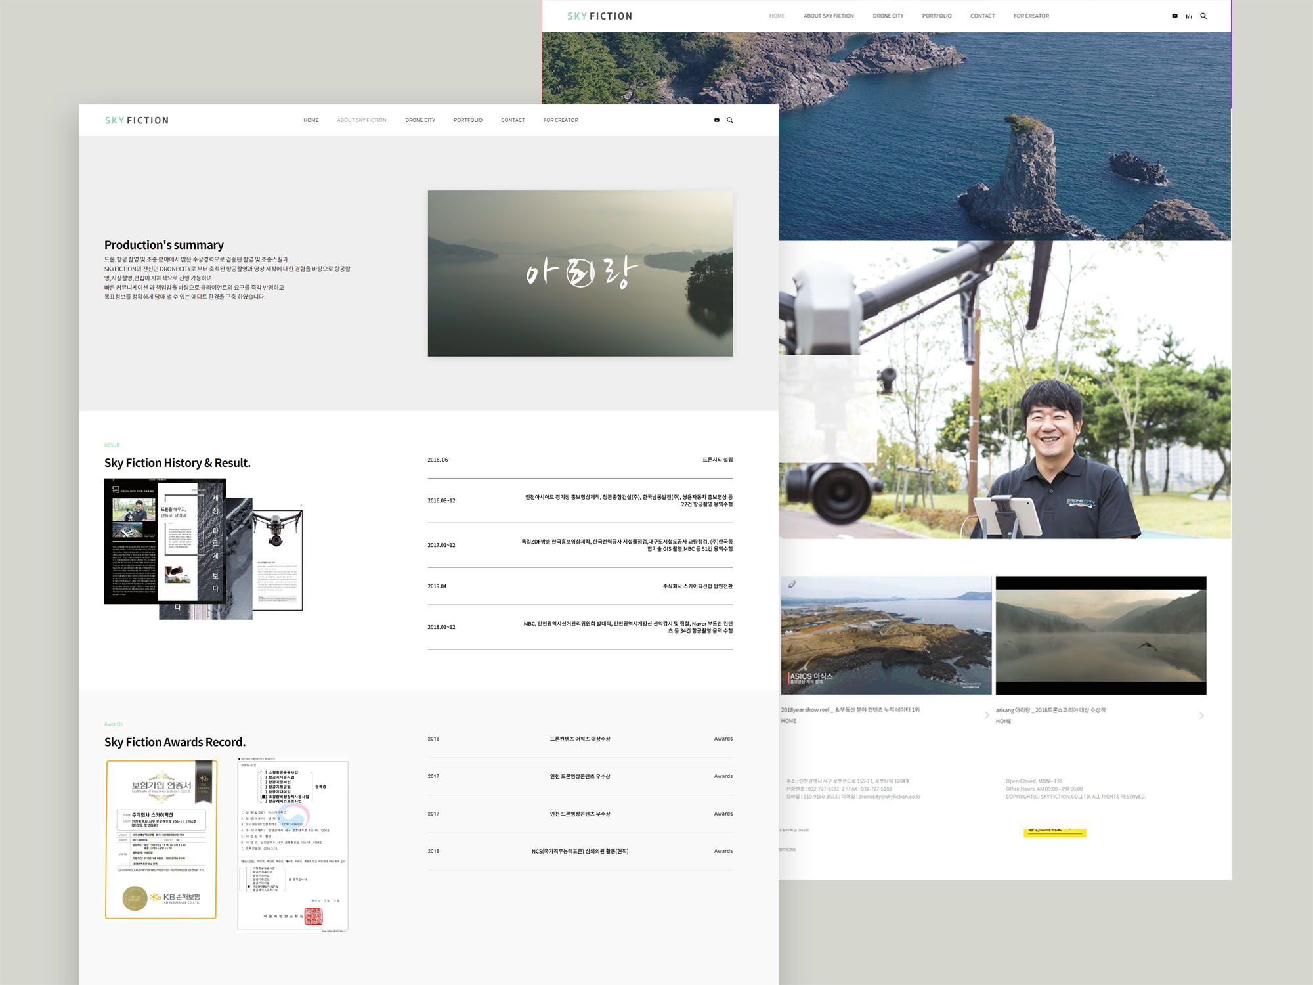This screenshot has width=1313, height=985.
Task: Open ASICS aerial video thumbnail
Action: (886, 635)
